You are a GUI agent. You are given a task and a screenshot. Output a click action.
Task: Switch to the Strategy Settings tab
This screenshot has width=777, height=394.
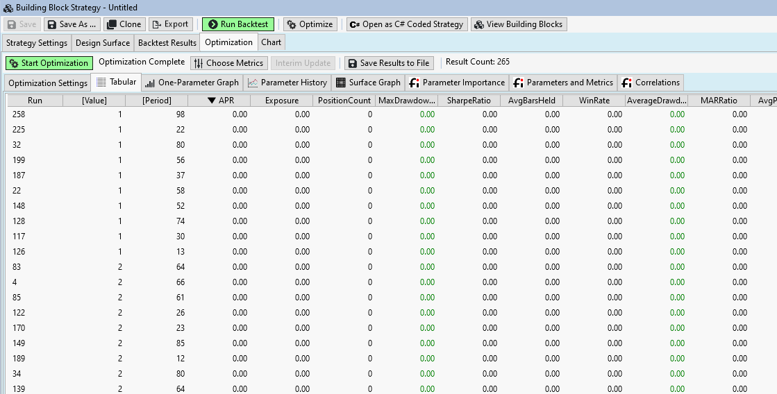click(37, 43)
